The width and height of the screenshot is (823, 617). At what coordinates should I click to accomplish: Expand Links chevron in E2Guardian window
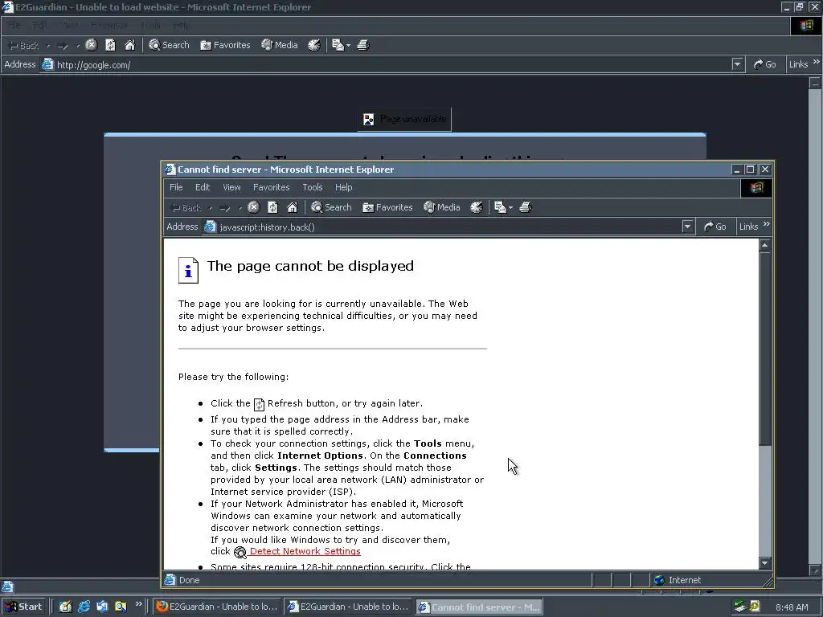817,62
